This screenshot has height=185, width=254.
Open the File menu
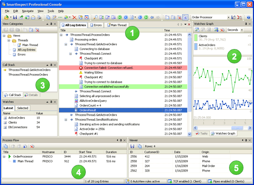point(7,11)
